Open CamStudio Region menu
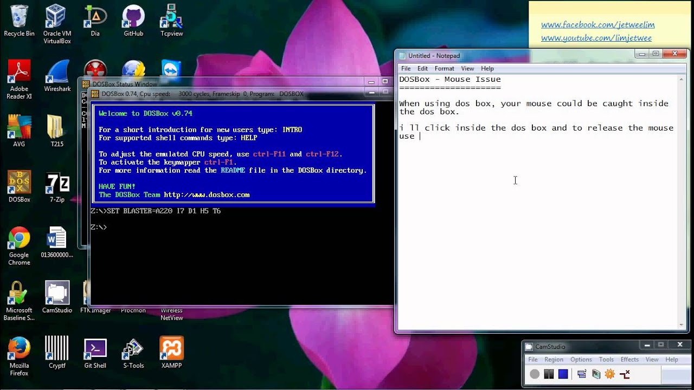Viewport: 694px width, 390px height. click(x=554, y=359)
